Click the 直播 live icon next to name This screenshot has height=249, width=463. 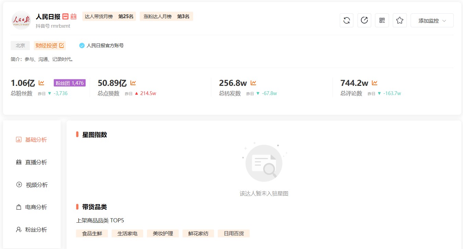(x=74, y=16)
